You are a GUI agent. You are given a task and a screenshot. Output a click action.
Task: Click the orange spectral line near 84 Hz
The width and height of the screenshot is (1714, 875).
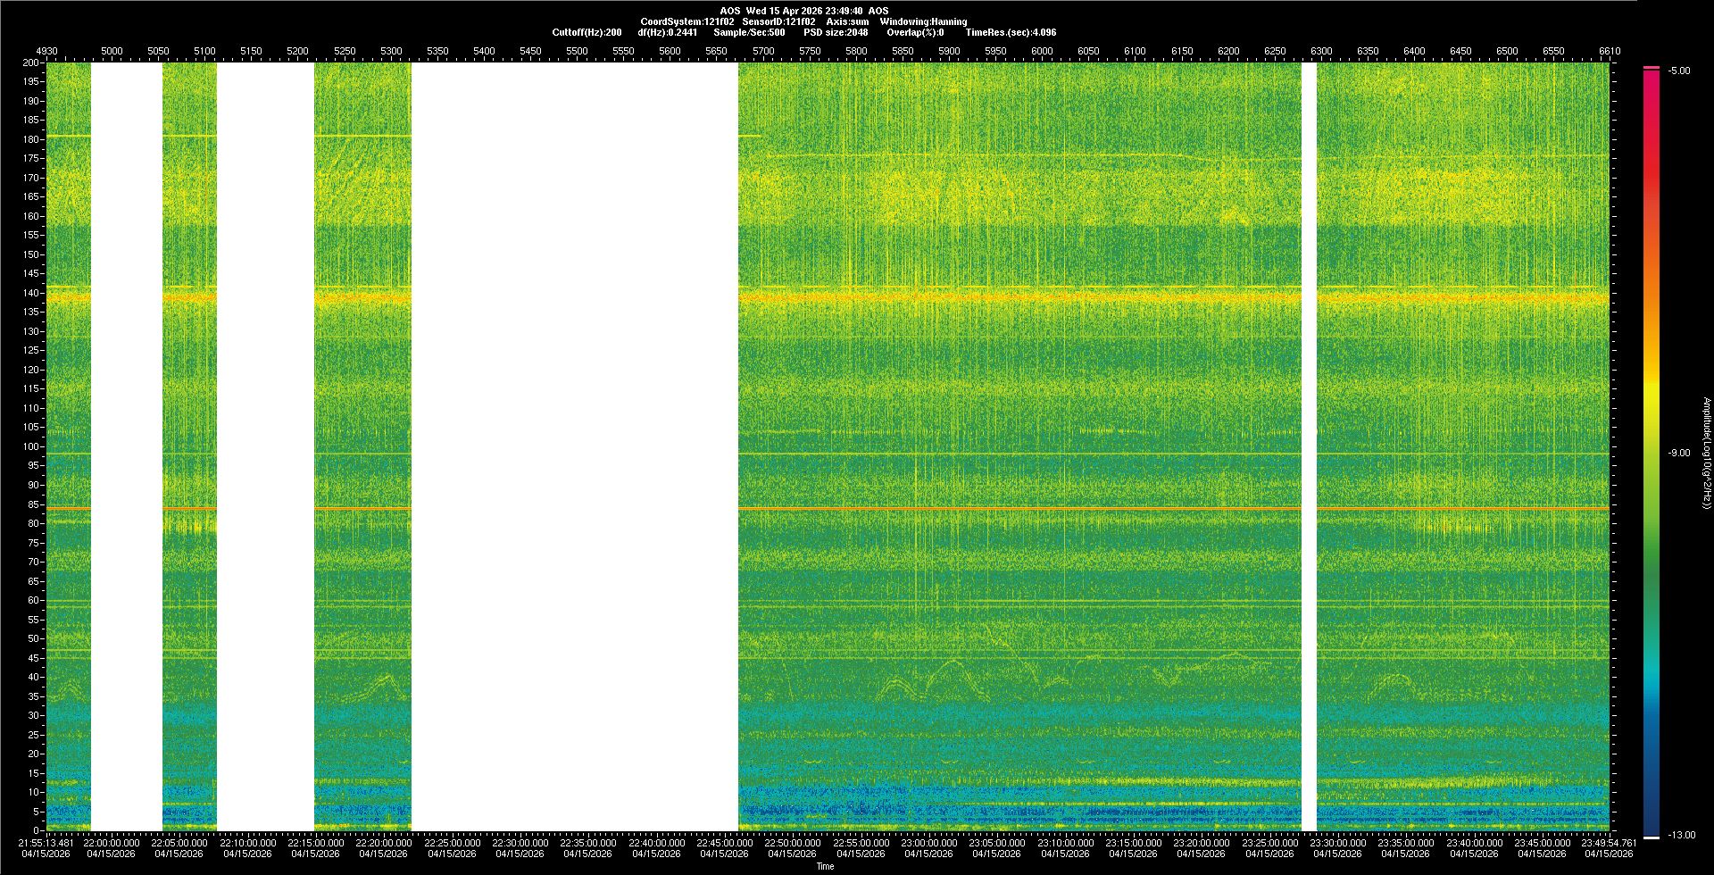click(982, 508)
